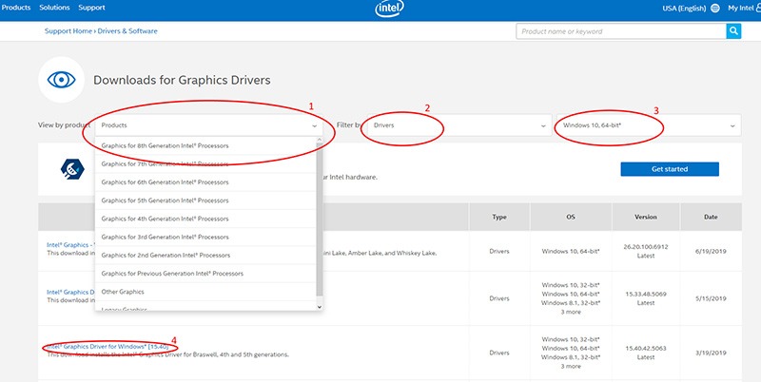Screen dimensions: 761x382
Task: Click the Version column header
Action: click(646, 218)
